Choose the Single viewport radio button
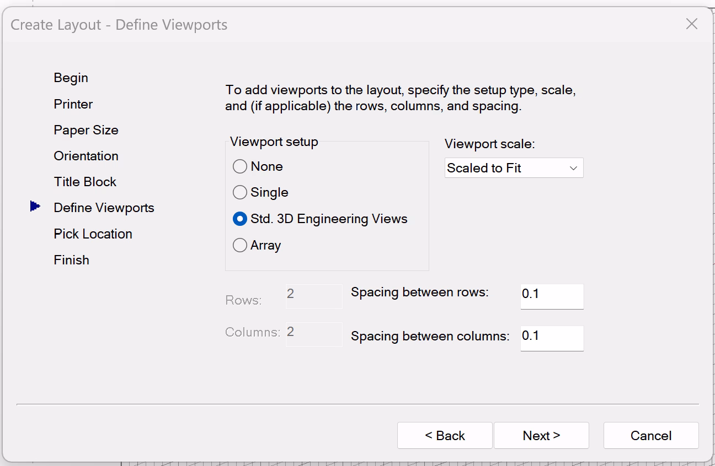 click(240, 192)
